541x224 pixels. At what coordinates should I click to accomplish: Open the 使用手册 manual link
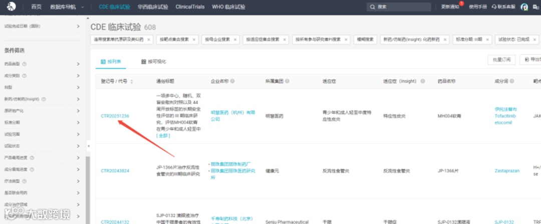click(x=478, y=7)
